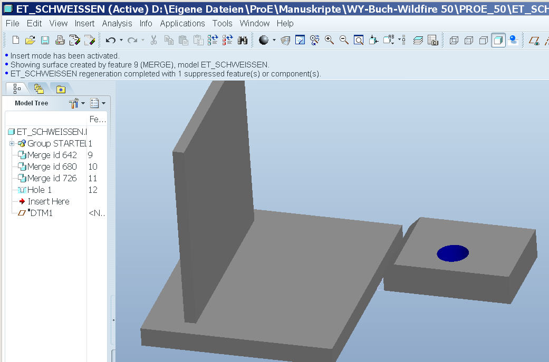549x362 pixels.
Task: Open the View menu
Action: [x=59, y=23]
